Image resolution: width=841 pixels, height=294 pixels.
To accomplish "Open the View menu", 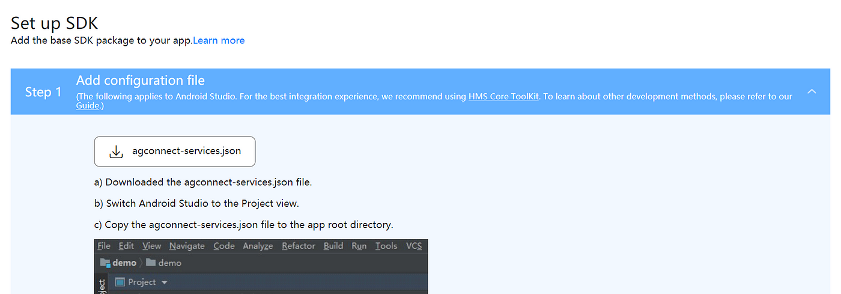I will [151, 246].
